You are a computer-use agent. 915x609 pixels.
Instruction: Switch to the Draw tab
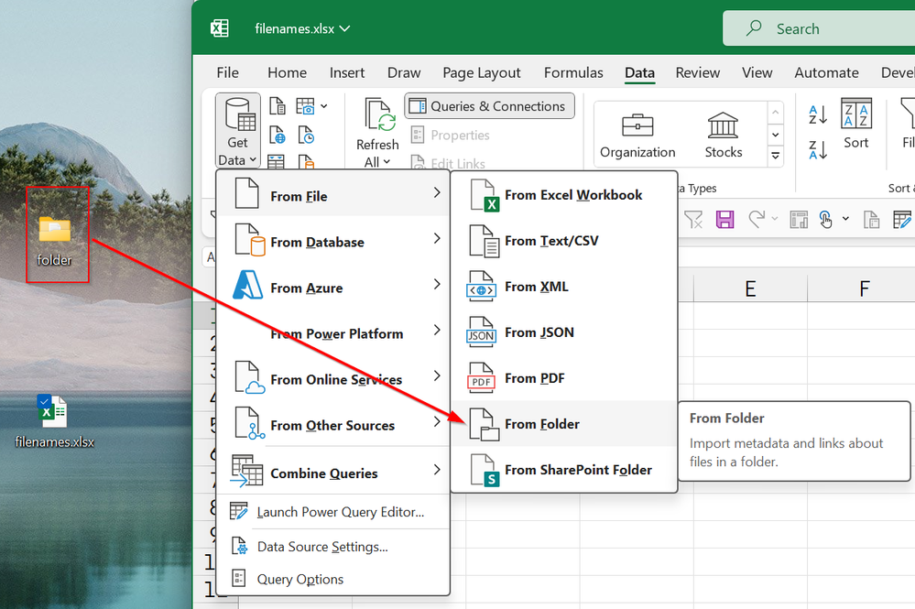[x=404, y=72]
